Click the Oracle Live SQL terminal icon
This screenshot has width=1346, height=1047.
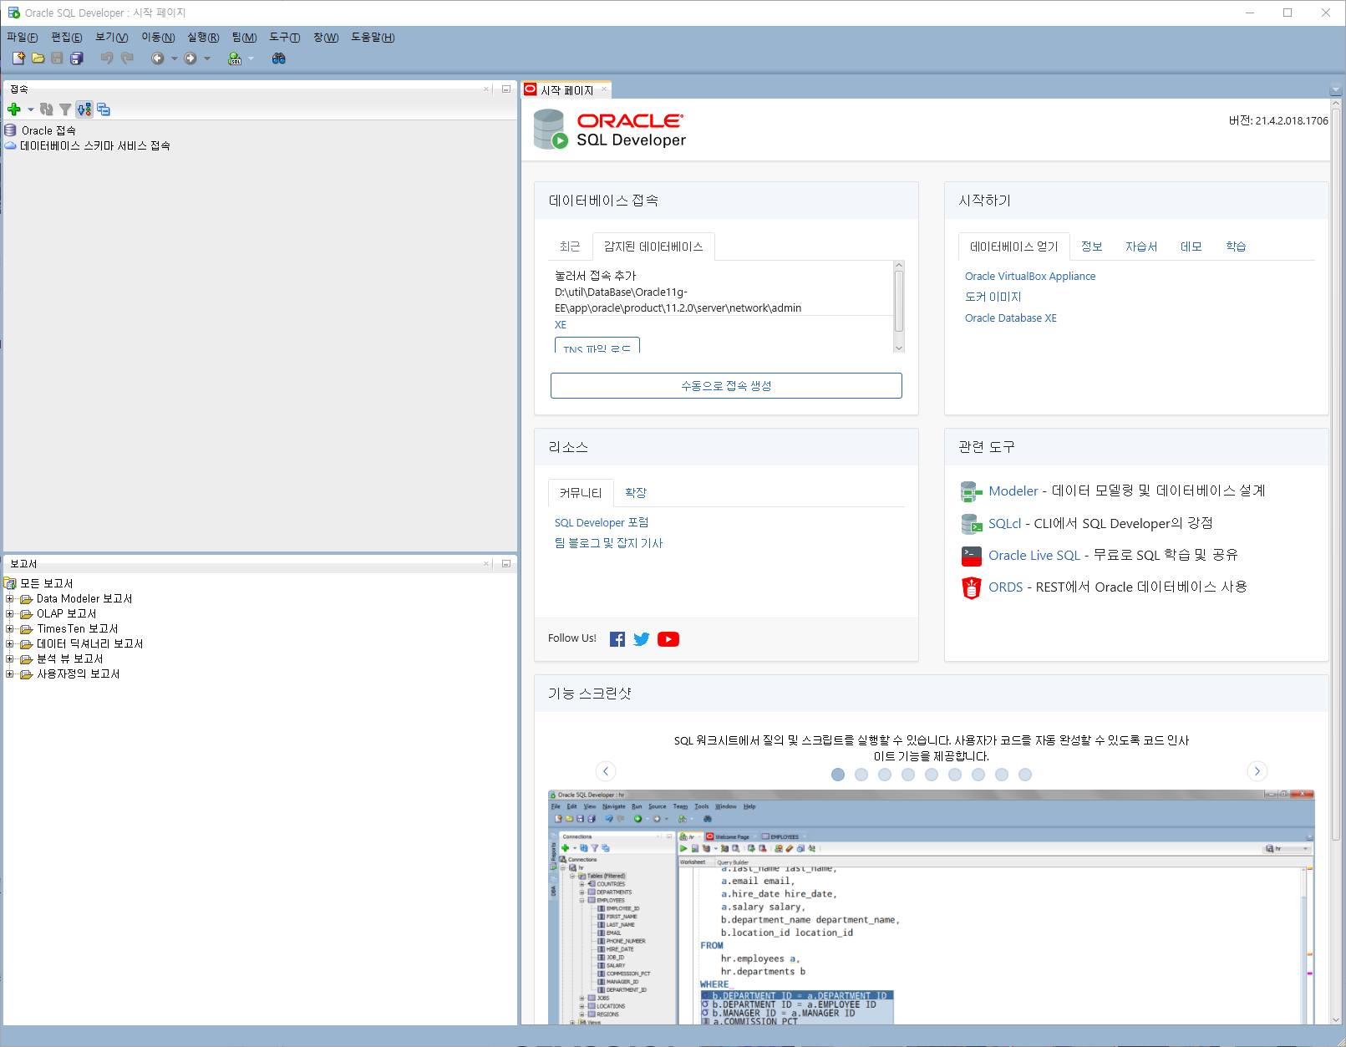971,556
